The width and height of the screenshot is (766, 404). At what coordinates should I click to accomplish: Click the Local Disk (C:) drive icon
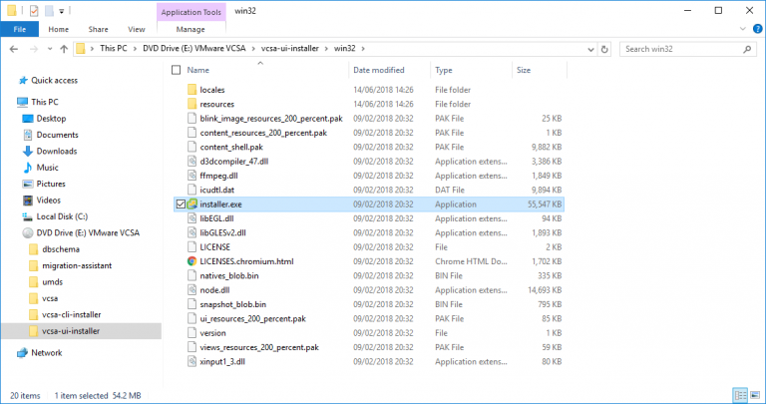tap(28, 216)
